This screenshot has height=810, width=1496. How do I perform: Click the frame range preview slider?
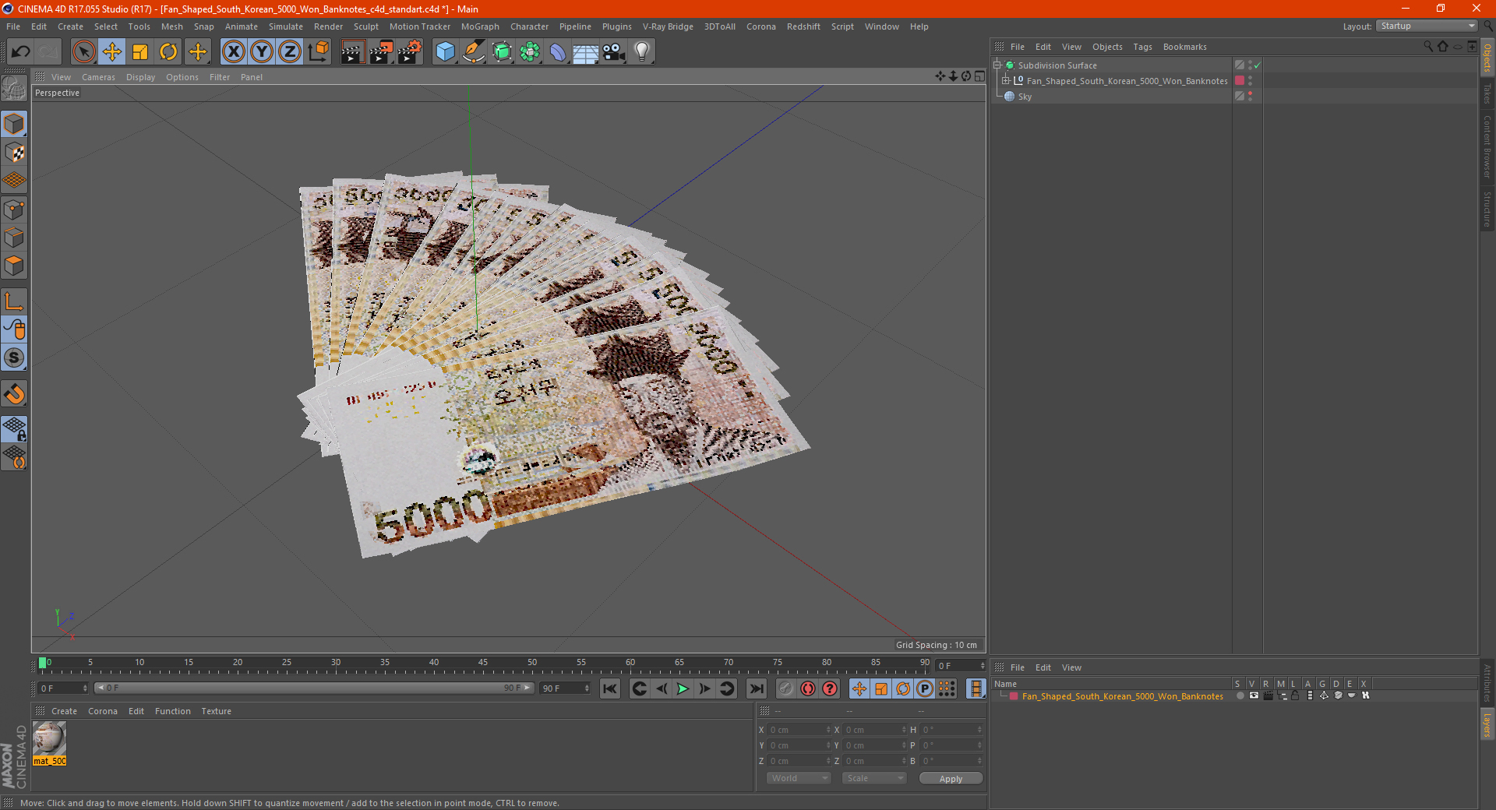pyautogui.click(x=314, y=688)
